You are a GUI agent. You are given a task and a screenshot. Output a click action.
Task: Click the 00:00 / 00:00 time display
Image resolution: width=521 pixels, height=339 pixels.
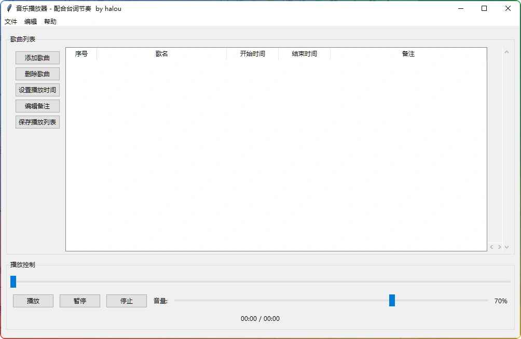[259, 319]
